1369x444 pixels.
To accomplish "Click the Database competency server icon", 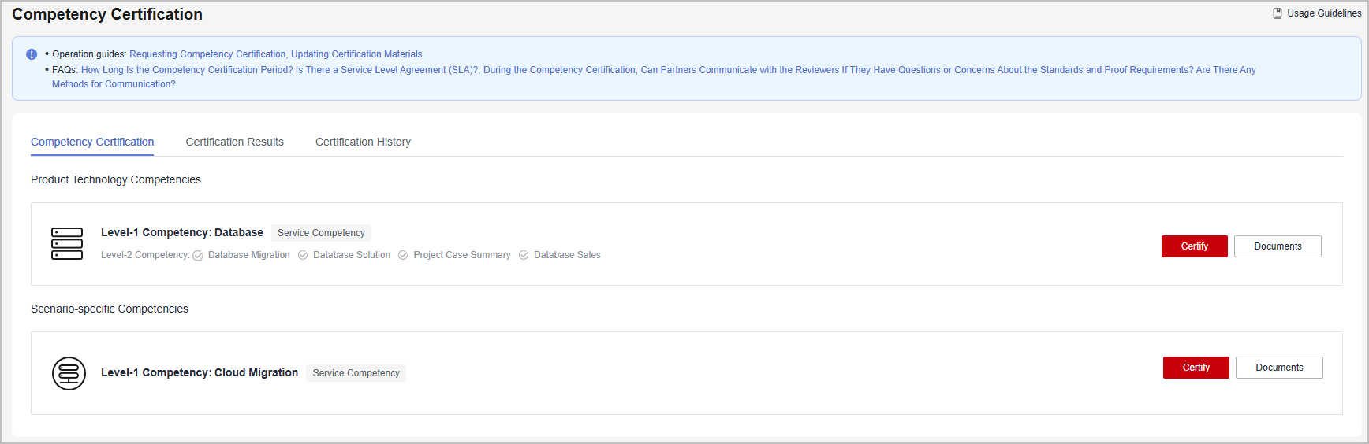I will [x=67, y=244].
